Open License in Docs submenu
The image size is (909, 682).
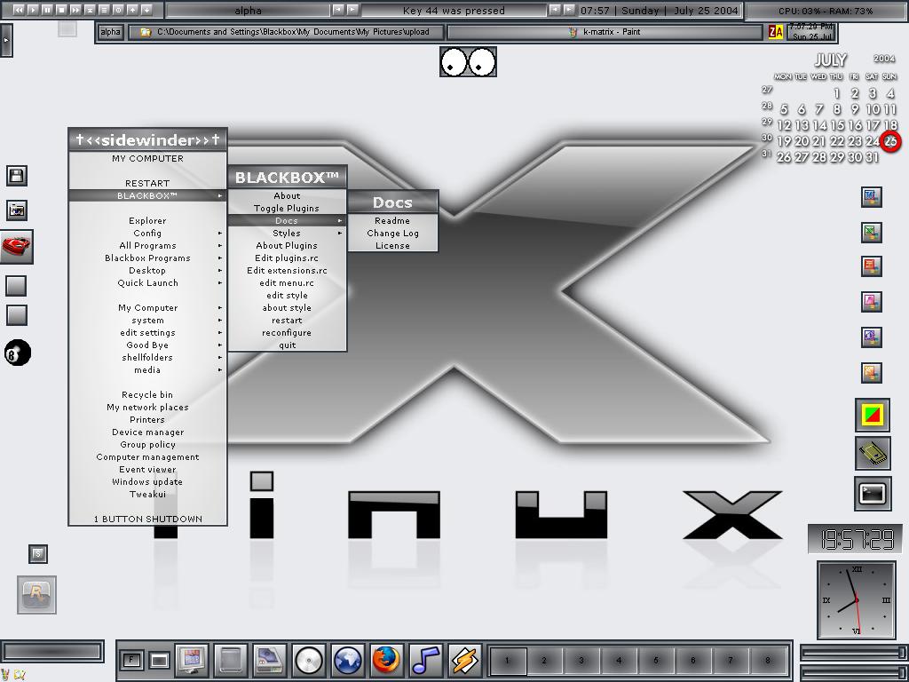(392, 246)
